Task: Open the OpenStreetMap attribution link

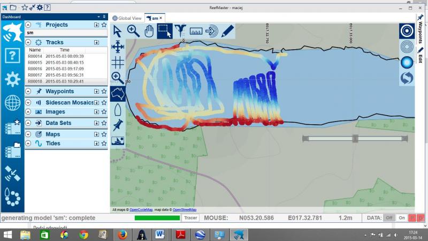Action: 185,209
